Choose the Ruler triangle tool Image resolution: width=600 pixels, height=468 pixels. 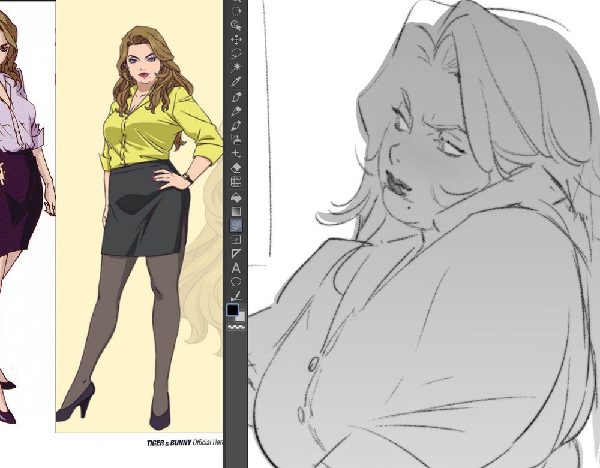(x=236, y=254)
